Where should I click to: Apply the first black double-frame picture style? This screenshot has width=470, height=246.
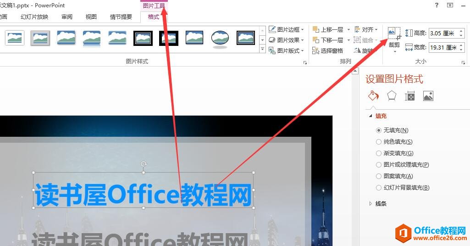point(143,39)
